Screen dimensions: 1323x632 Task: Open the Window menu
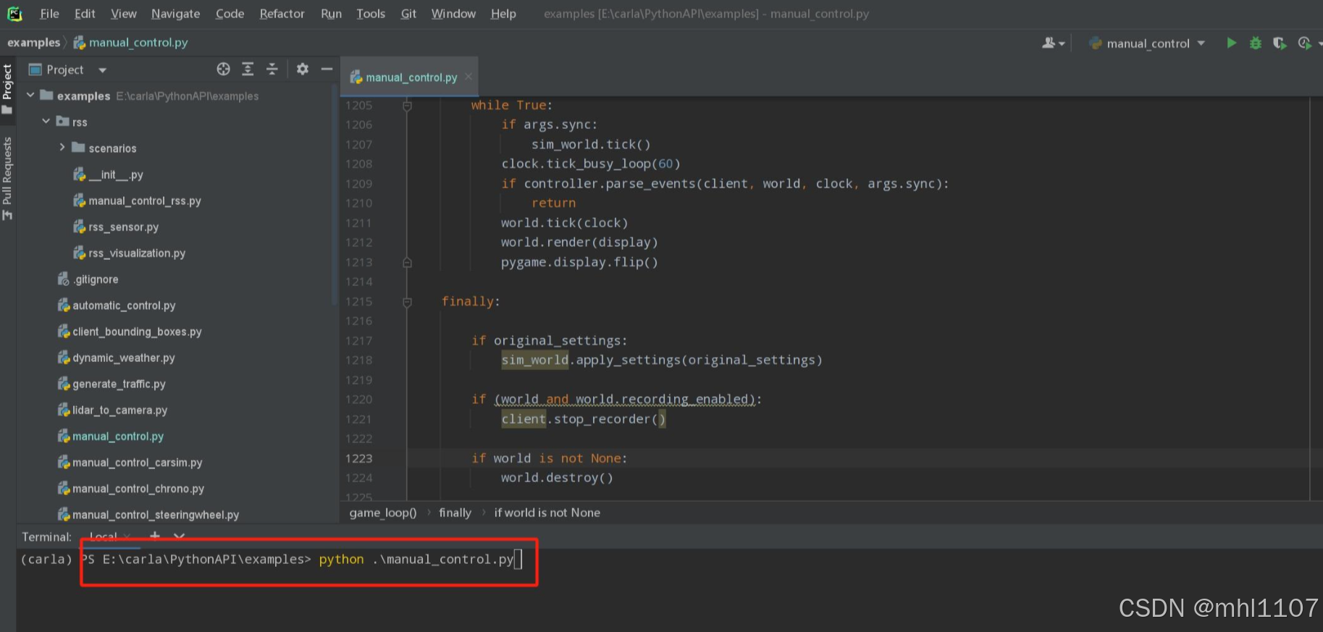pyautogui.click(x=453, y=14)
